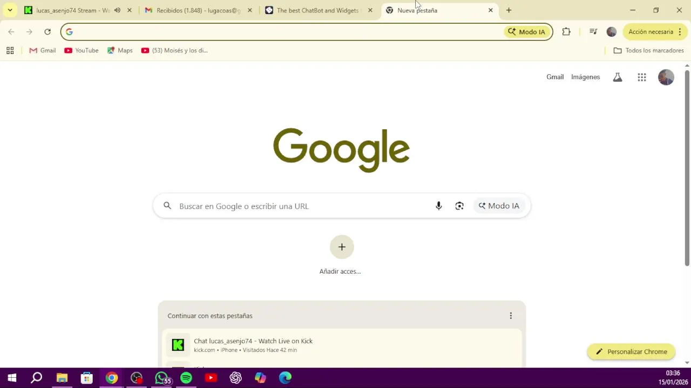Open Microsoft Store from taskbar

pyautogui.click(x=86, y=378)
